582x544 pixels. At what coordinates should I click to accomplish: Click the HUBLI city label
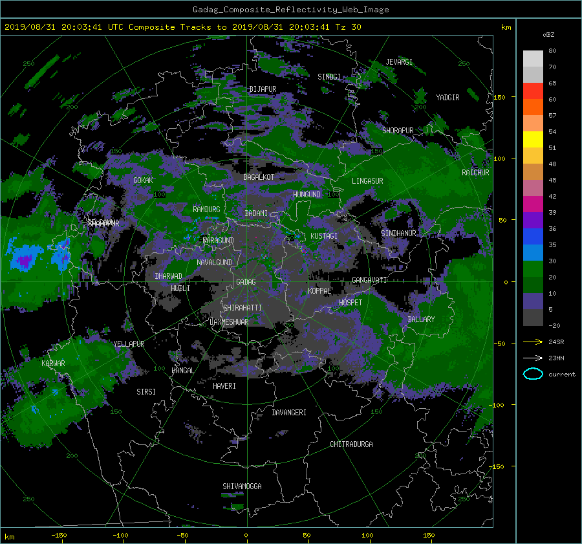180,288
